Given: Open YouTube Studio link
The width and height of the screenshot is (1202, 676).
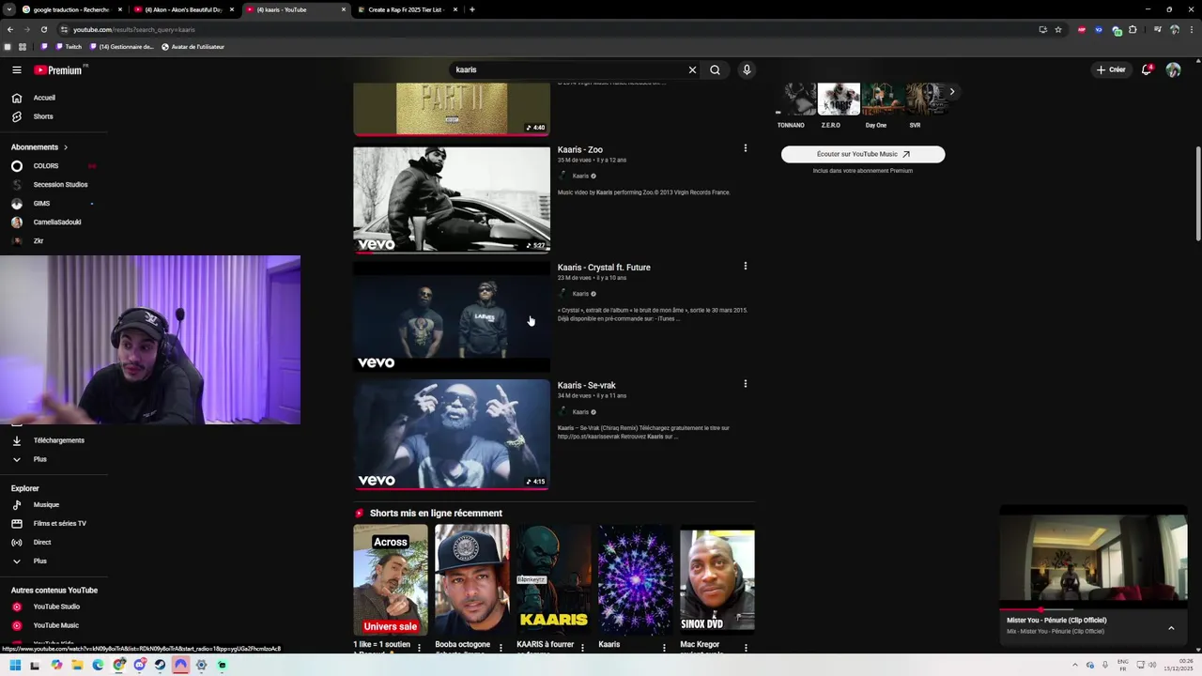Looking at the screenshot, I should click(x=56, y=607).
